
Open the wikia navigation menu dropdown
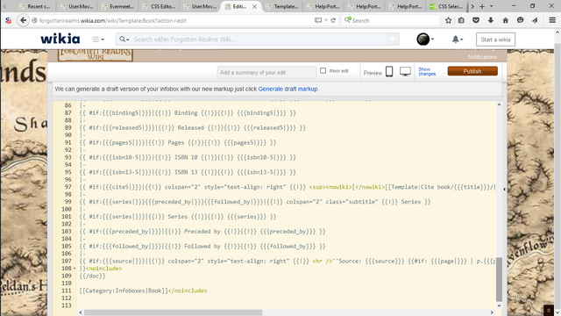(x=98, y=39)
